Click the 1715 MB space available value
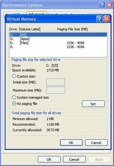This screenshot has width=114, height=166. pos(53,70)
